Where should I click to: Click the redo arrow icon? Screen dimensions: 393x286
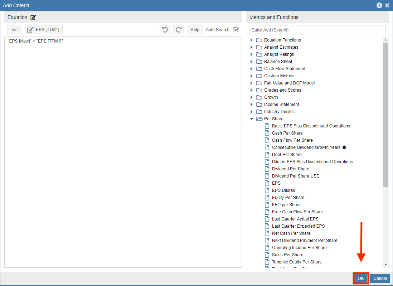179,30
